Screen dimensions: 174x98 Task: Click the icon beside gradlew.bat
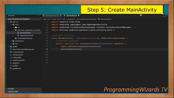[11, 68]
